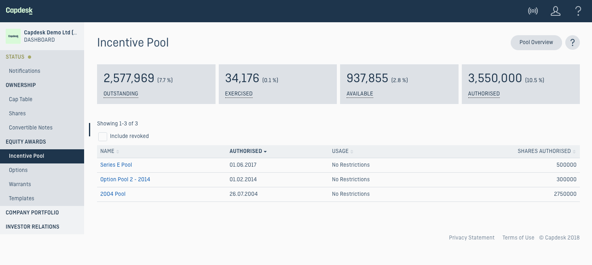
Task: Enable the Include revoked checkbox
Action: tap(103, 137)
